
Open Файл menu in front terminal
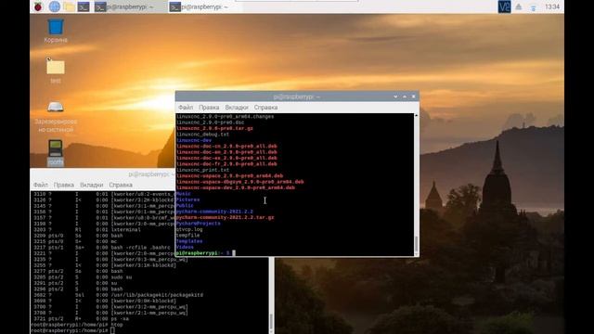[x=186, y=108]
